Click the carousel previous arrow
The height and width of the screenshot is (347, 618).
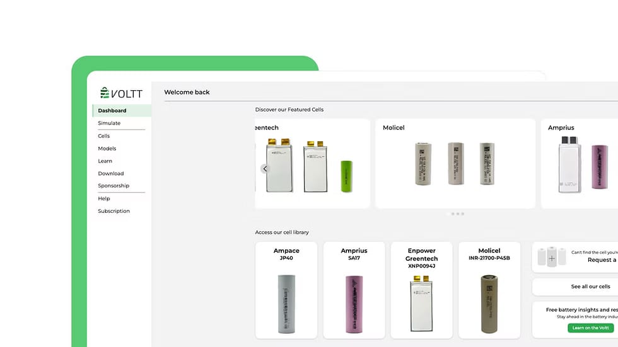tap(265, 169)
